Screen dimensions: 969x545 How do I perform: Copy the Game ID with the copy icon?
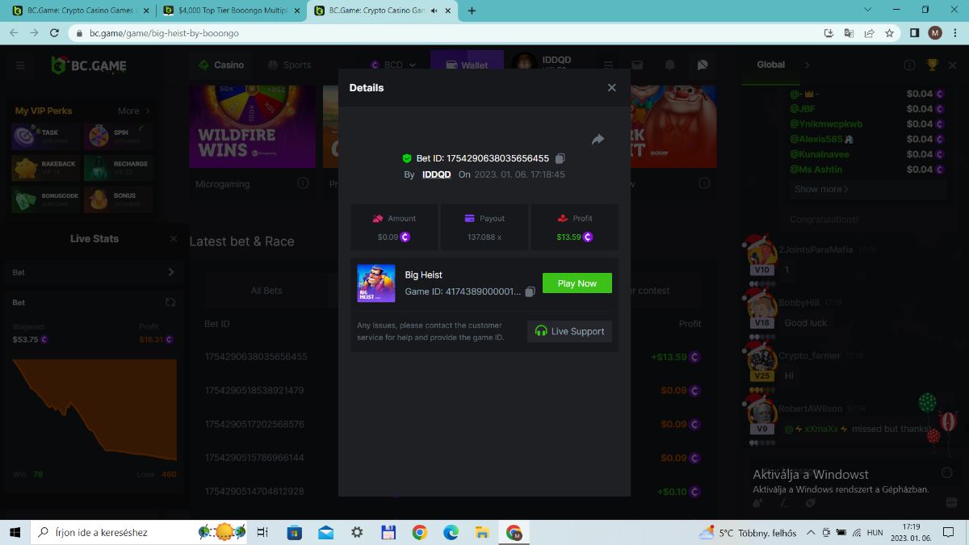point(530,291)
